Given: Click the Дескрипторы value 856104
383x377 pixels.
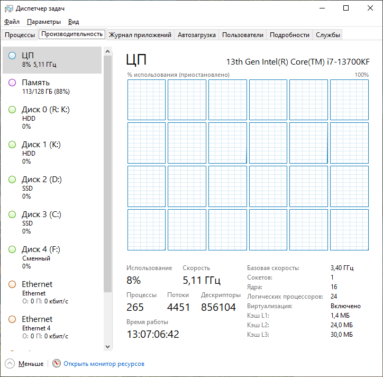Looking at the screenshot, I should pyautogui.click(x=218, y=307).
